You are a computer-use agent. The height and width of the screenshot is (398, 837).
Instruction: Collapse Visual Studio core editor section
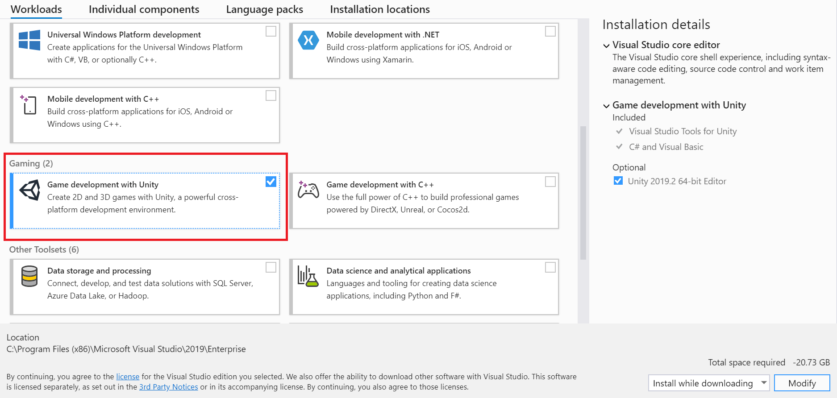pos(606,46)
